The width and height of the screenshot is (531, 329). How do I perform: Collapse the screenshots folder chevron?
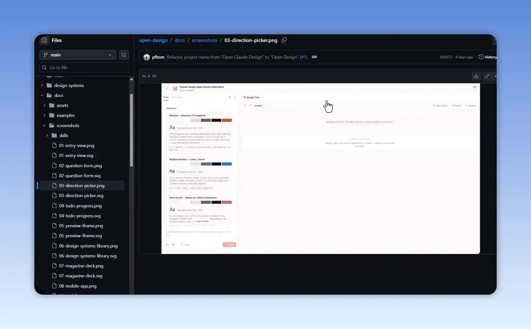click(x=44, y=125)
